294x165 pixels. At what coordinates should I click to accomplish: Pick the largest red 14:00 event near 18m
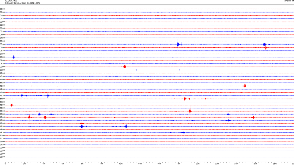coord(185,99)
